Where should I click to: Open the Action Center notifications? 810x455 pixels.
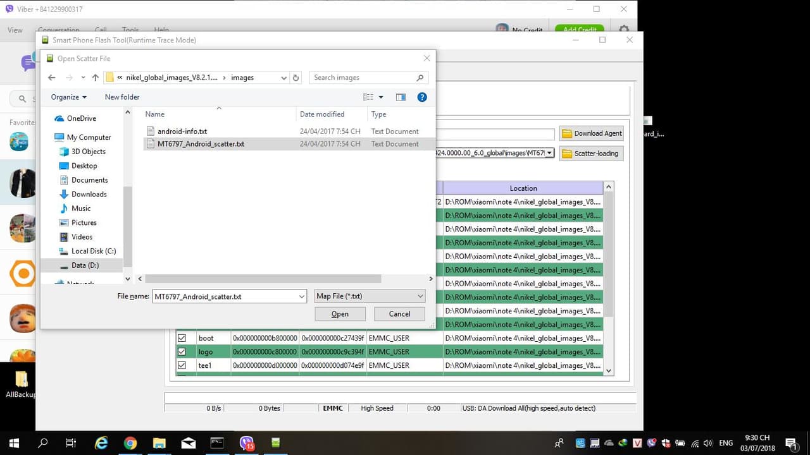click(791, 444)
